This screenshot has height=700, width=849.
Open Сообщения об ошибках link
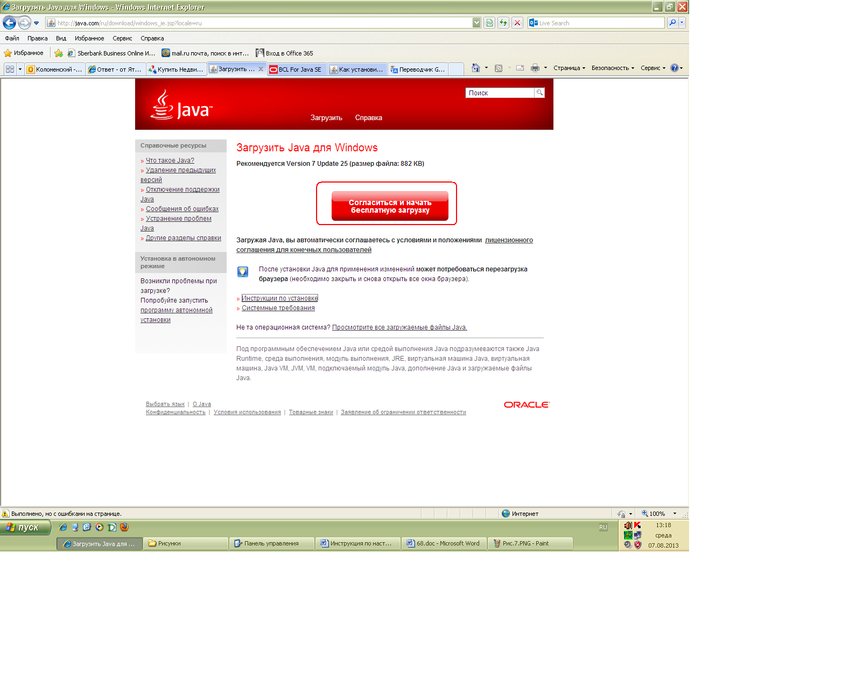[x=183, y=209]
